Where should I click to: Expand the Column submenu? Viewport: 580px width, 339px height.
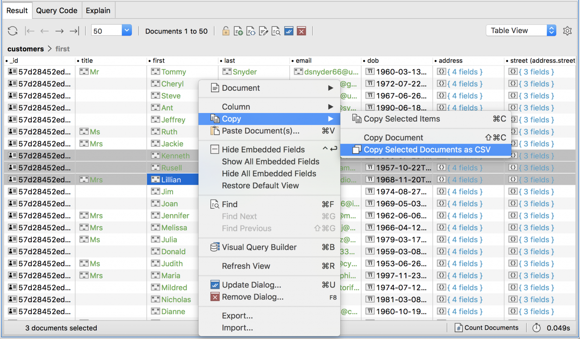tap(269, 106)
